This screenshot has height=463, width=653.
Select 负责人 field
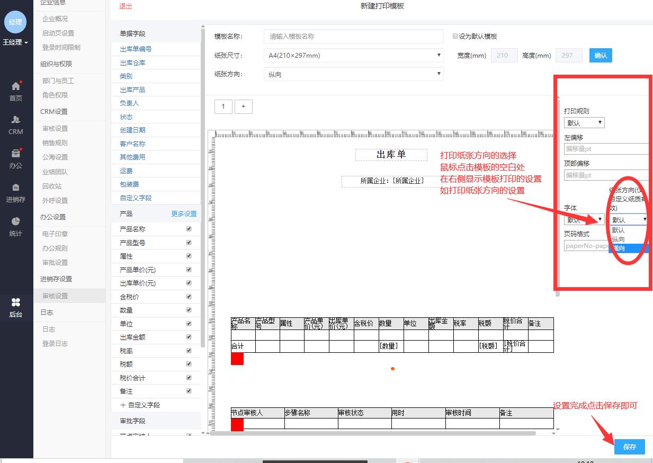pyautogui.click(x=129, y=103)
